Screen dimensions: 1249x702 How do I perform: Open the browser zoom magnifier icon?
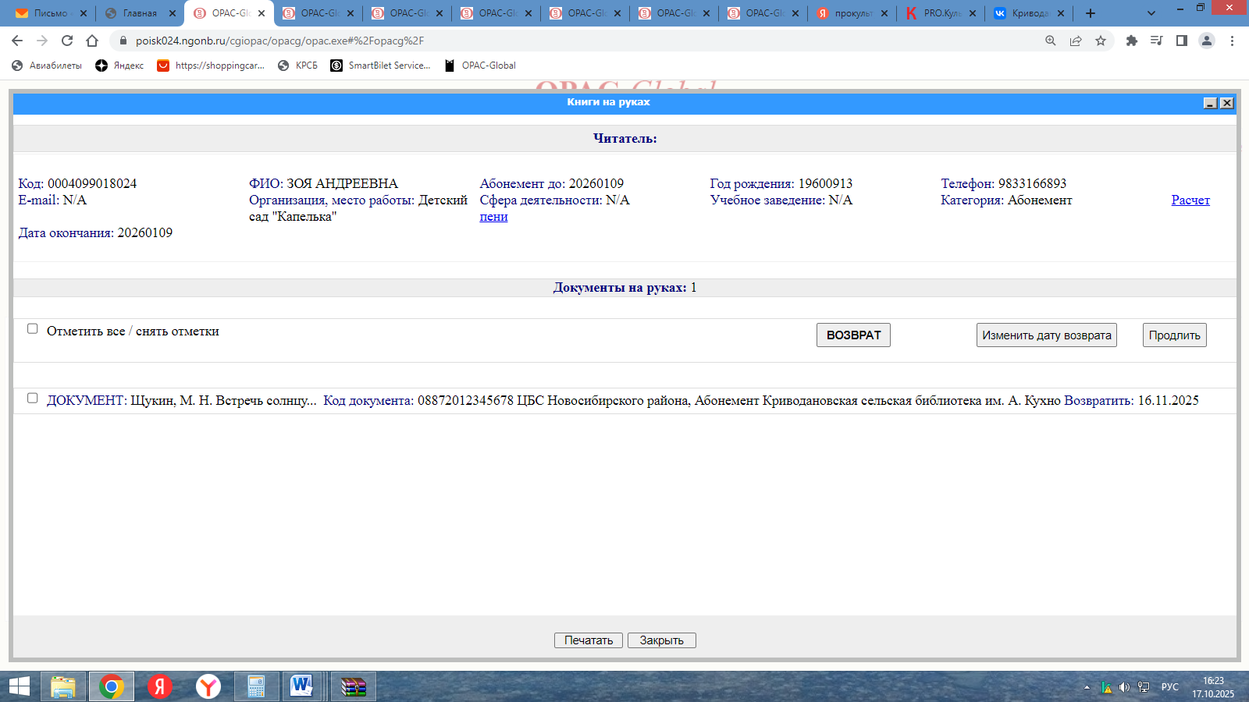click(1051, 41)
